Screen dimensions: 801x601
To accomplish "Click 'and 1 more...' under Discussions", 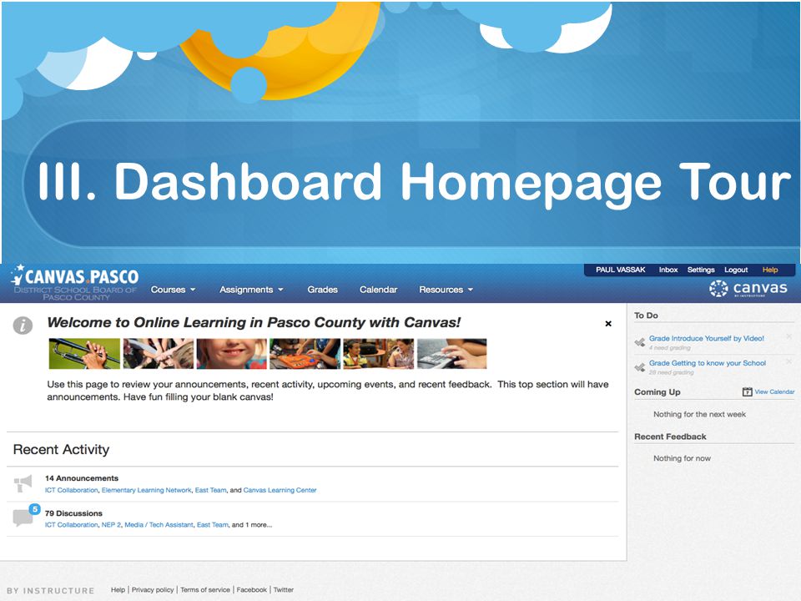I will [252, 525].
